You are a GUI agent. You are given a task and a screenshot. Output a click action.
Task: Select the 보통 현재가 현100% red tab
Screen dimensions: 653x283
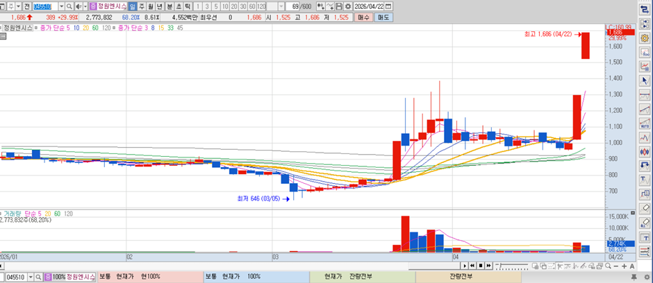150,276
